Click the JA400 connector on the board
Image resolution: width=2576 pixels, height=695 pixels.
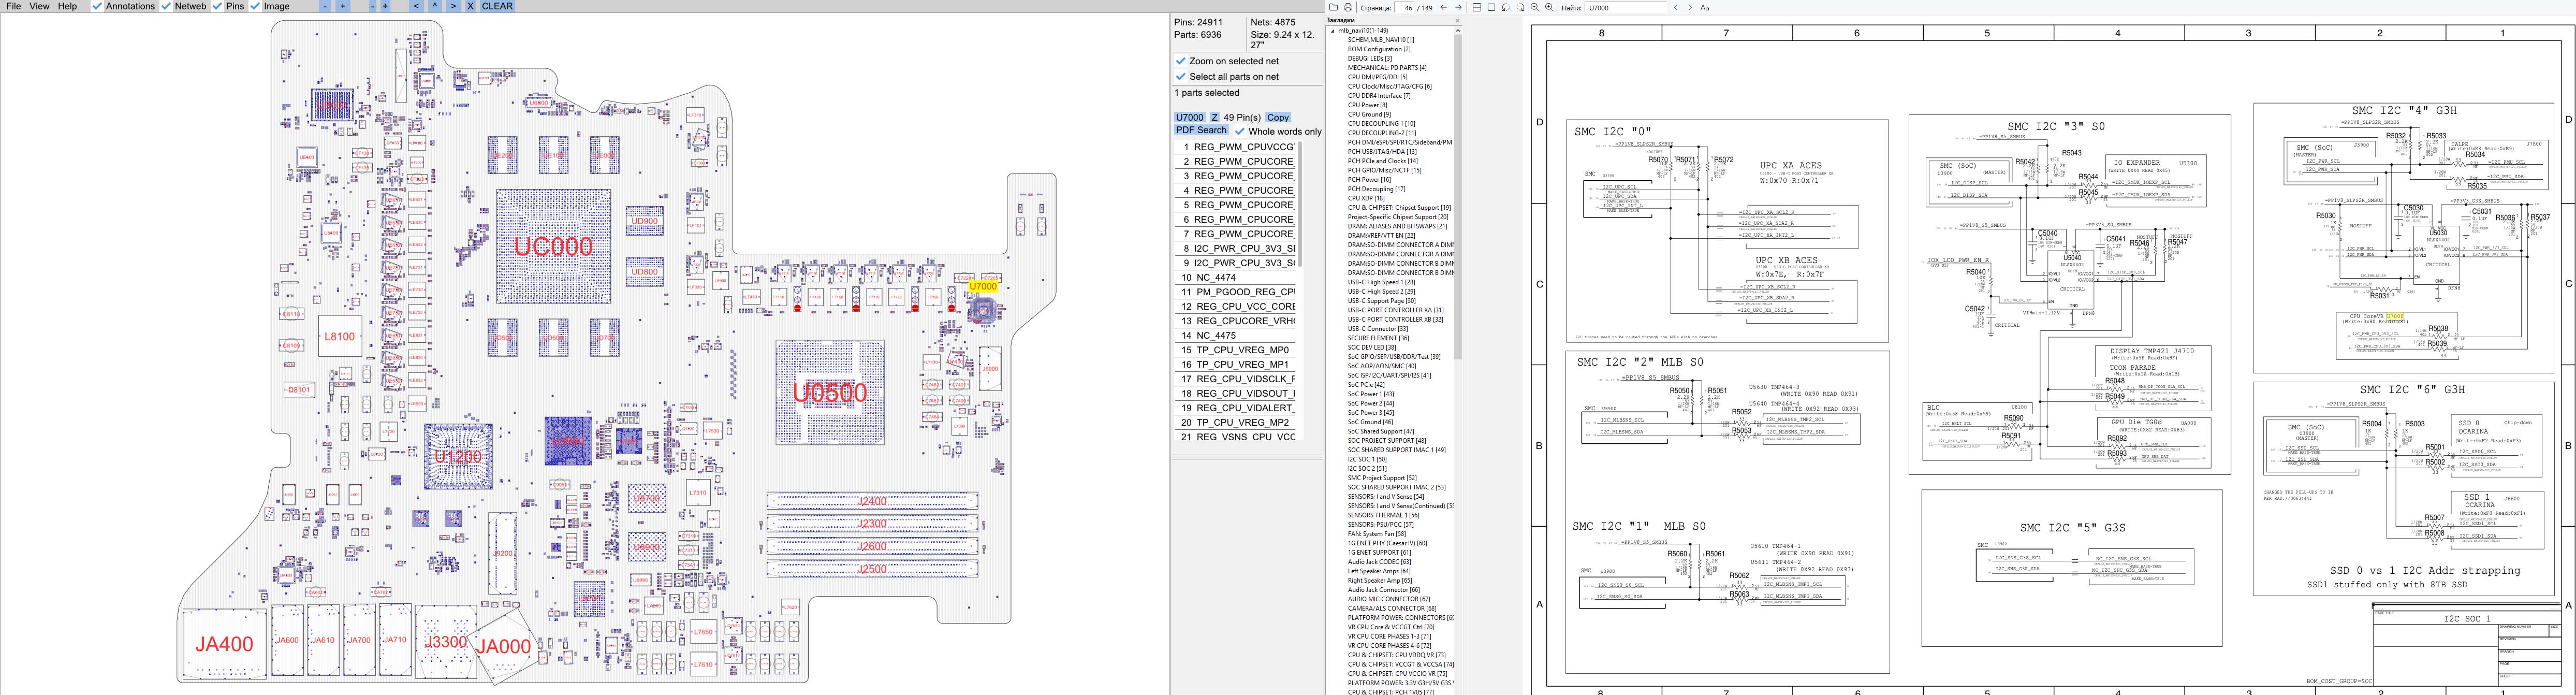click(x=224, y=644)
